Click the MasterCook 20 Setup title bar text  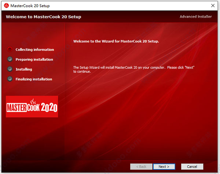coord(30,6)
